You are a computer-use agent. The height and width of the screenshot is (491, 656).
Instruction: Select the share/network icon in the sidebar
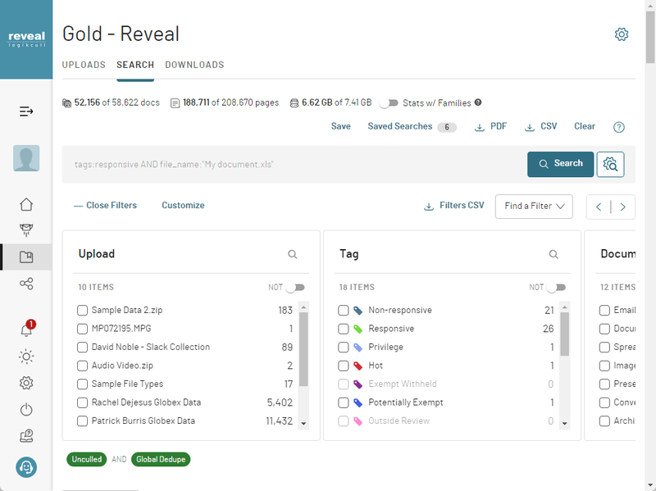(25, 284)
